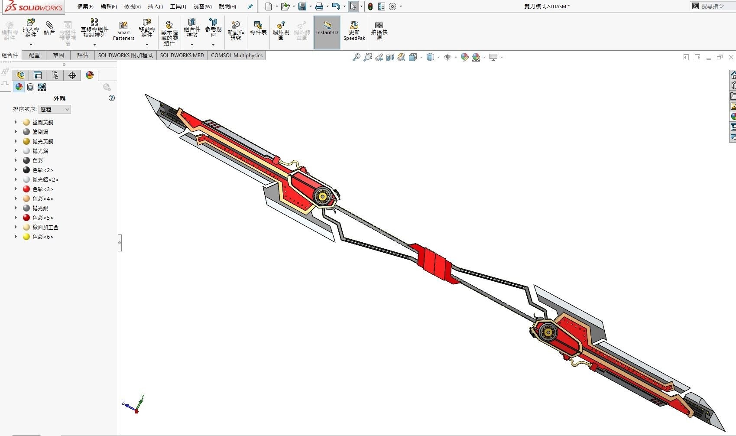The width and height of the screenshot is (736, 436).
Task: Select the red 色彩<3> appearance swatch
Action: (x=26, y=189)
